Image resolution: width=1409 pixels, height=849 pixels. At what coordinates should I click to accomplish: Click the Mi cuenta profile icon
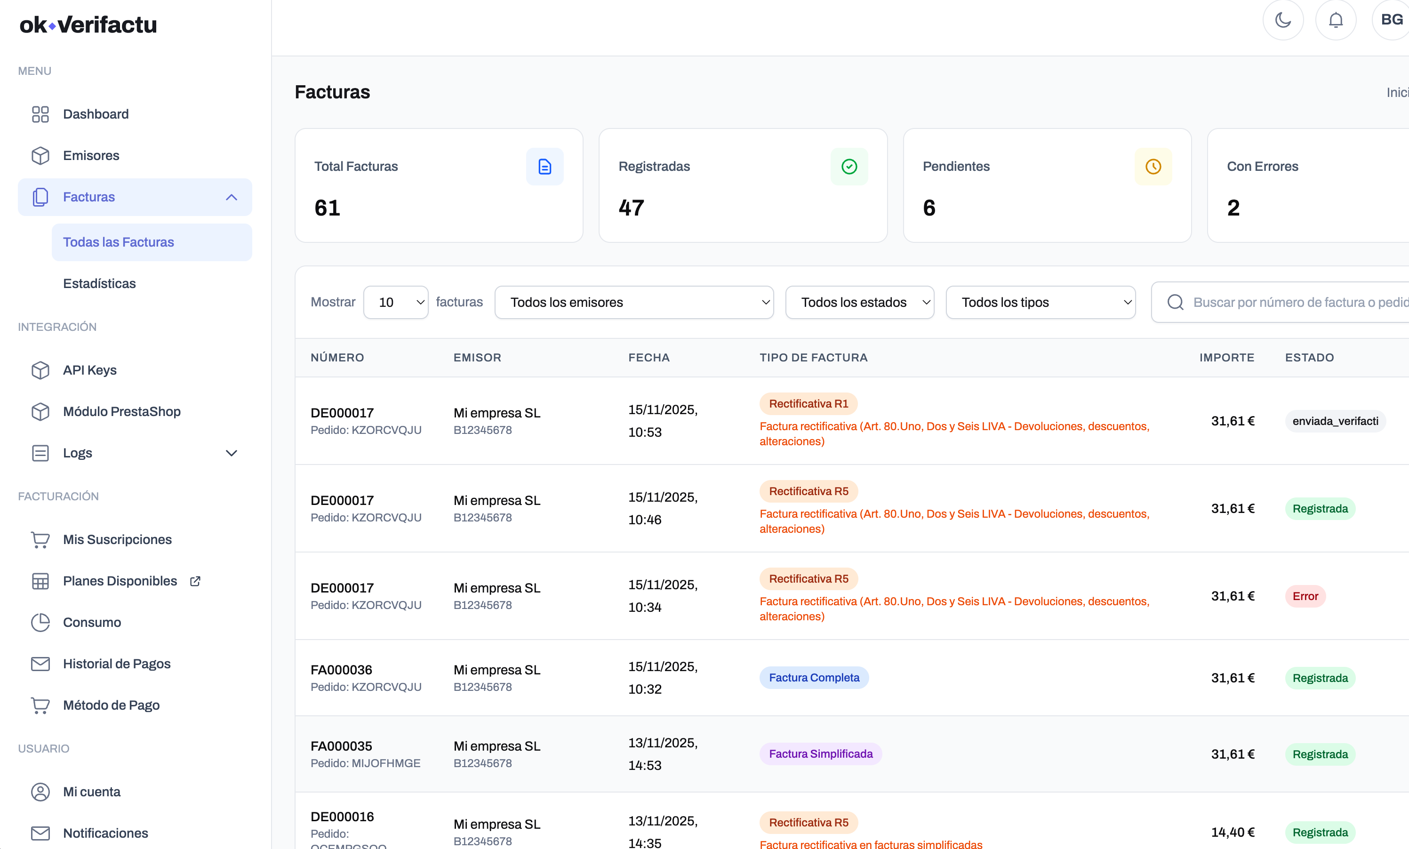(x=40, y=792)
